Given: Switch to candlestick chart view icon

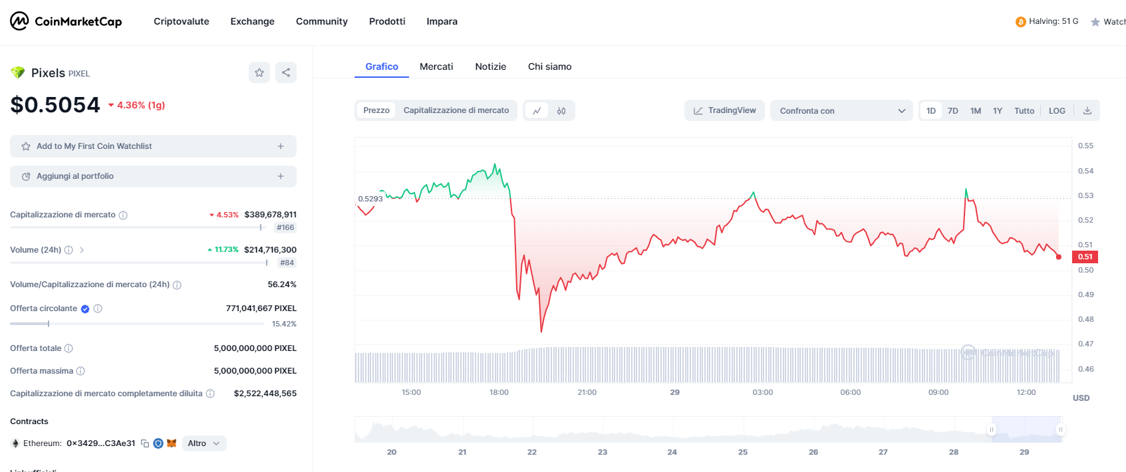Looking at the screenshot, I should pos(561,111).
